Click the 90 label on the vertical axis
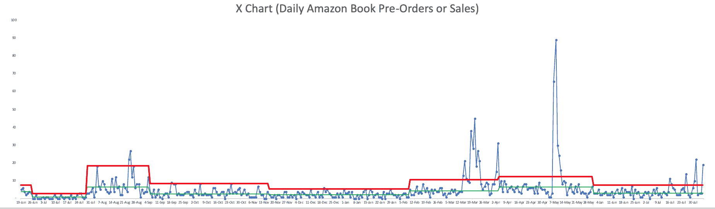The height and width of the screenshot is (209, 715). pyautogui.click(x=14, y=38)
